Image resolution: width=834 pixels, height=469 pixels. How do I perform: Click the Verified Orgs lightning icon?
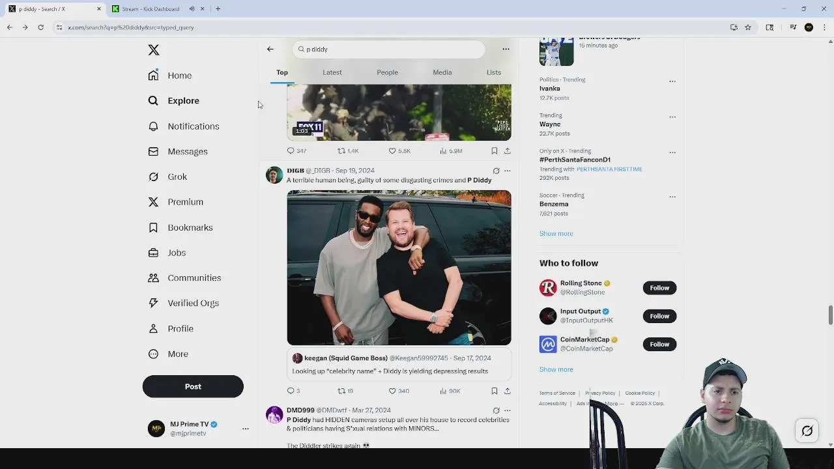tap(153, 303)
